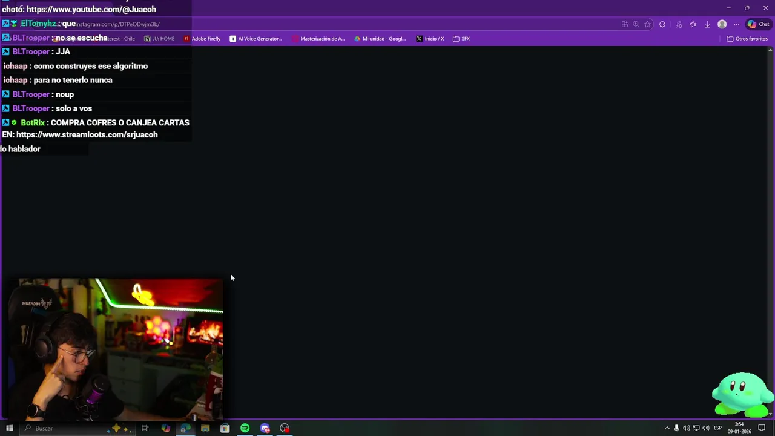Switch ESP keyboard language indicator
775x436 pixels.
click(717, 428)
